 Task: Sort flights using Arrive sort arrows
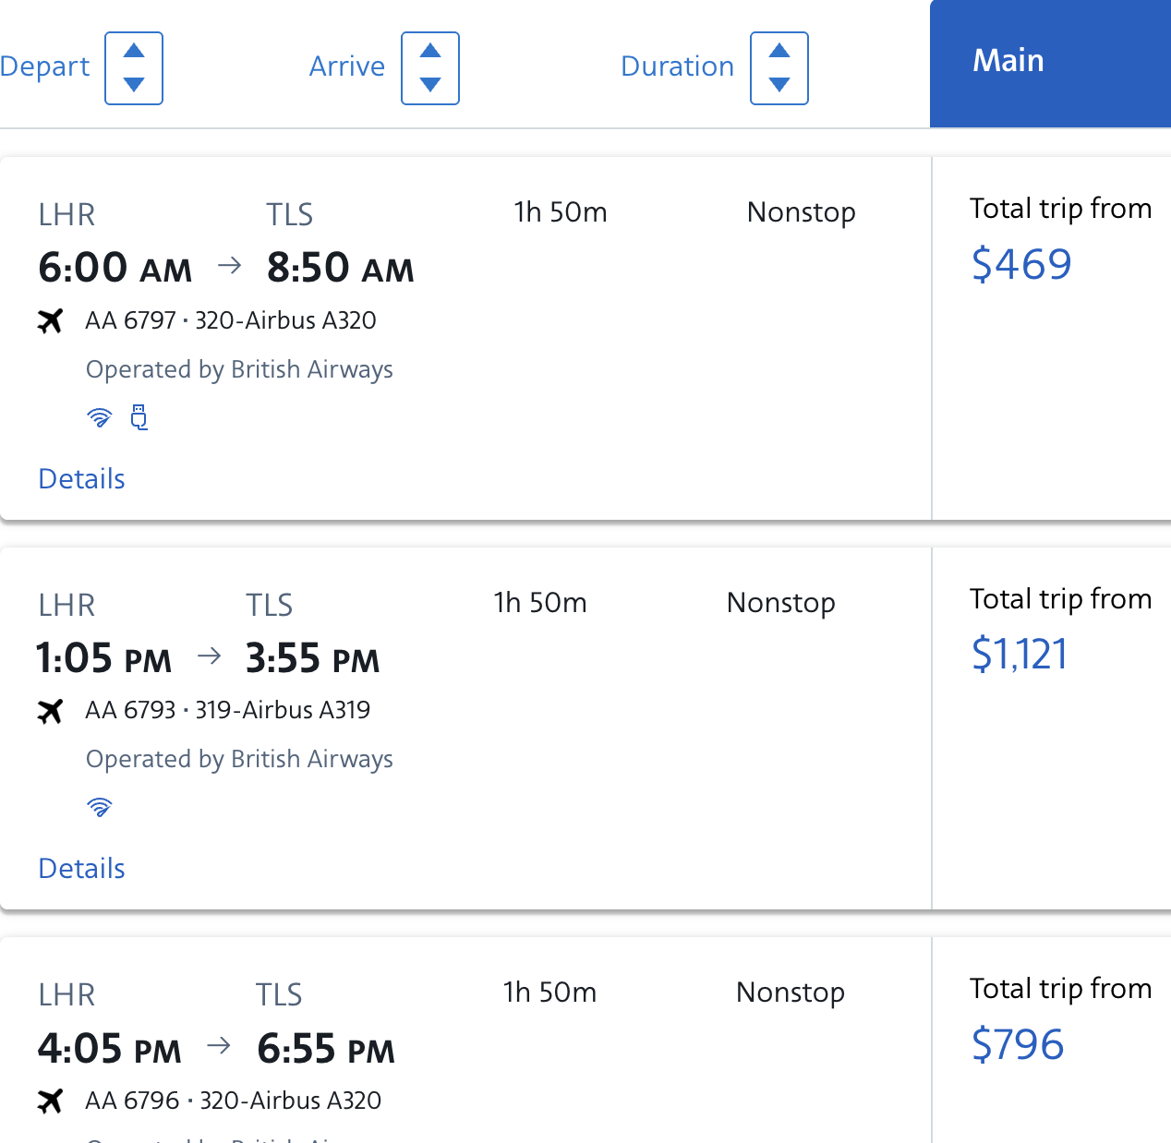click(430, 68)
